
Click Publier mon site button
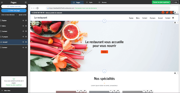14,6
